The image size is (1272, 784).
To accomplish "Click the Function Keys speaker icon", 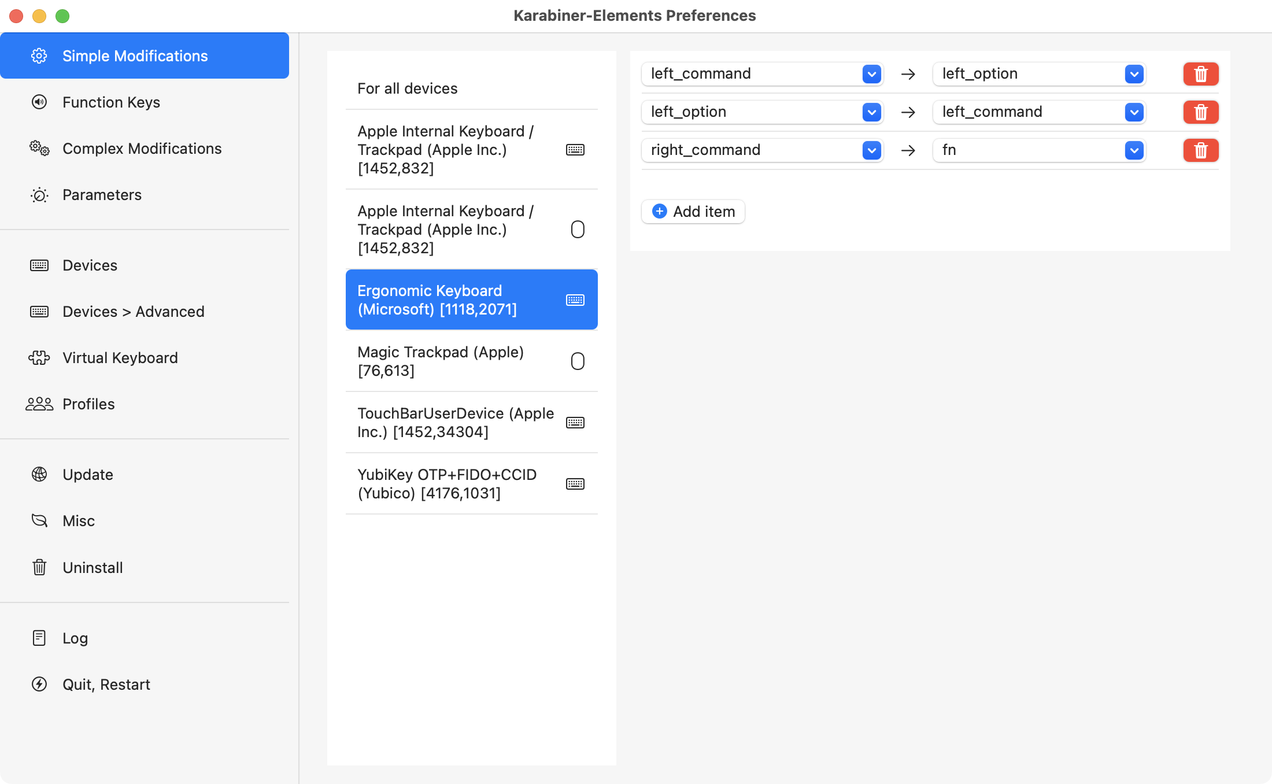I will [x=39, y=102].
